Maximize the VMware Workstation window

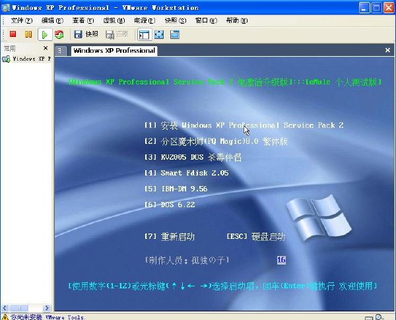click(376, 7)
